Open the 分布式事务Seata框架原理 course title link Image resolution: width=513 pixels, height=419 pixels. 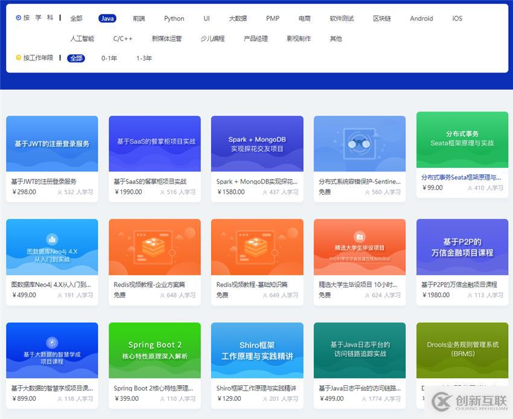461,178
